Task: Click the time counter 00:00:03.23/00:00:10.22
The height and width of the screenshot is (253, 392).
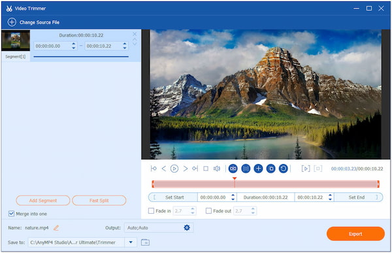Action: pyautogui.click(x=357, y=169)
